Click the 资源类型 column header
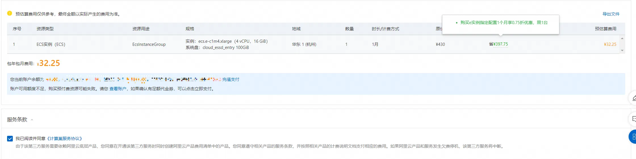The image size is (636, 159). click(45, 29)
